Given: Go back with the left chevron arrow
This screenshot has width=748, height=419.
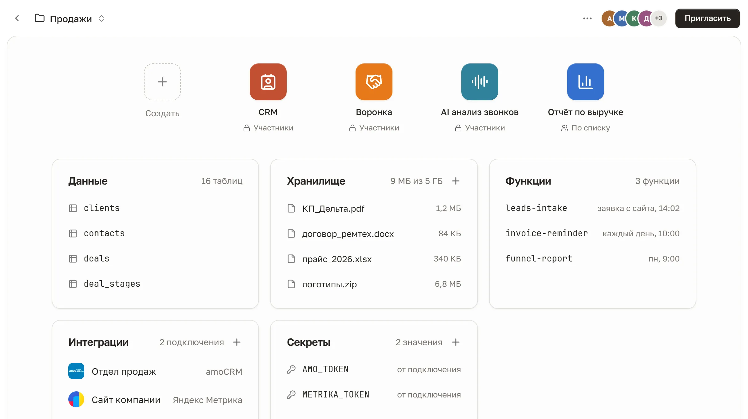Looking at the screenshot, I should 17,18.
